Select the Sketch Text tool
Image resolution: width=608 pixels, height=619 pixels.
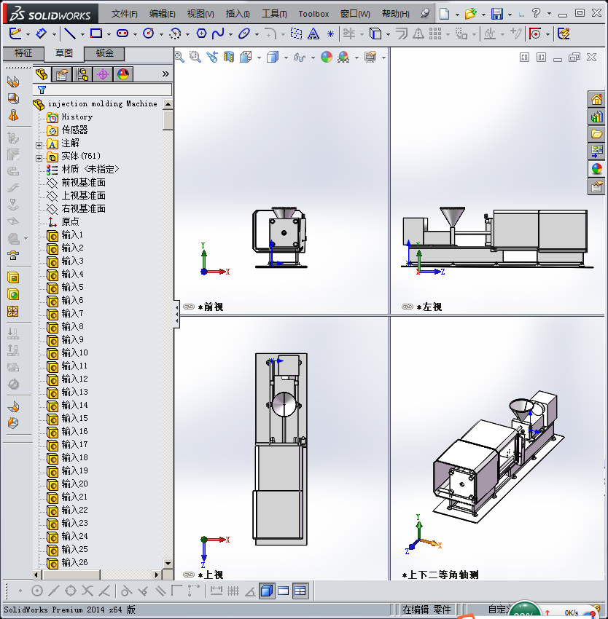(313, 34)
